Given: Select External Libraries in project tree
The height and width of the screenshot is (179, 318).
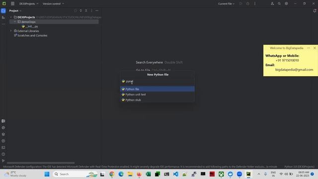Looking at the screenshot, I should pos(28,31).
